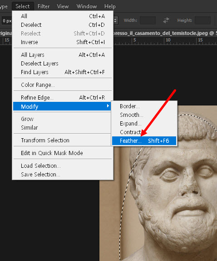
Task: Choose Border from Modify submenu
Action: (144, 106)
